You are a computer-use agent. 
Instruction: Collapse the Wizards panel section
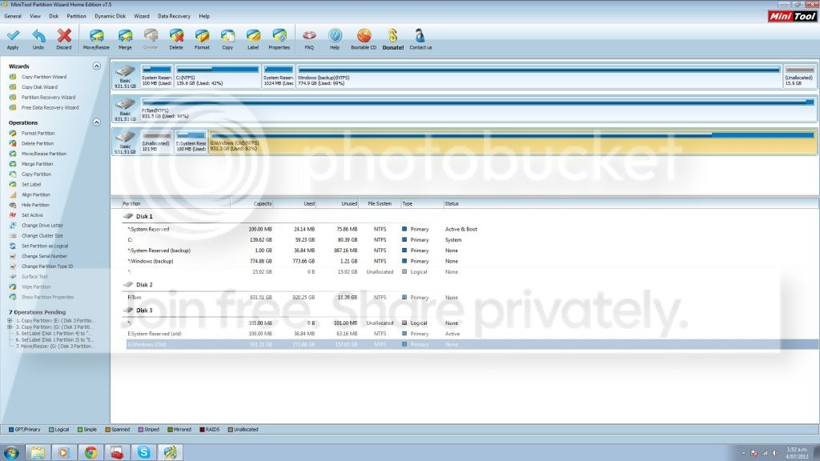pyautogui.click(x=96, y=66)
